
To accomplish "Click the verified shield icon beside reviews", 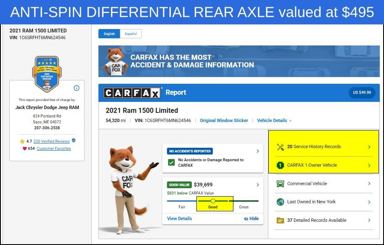I will [x=74, y=141].
